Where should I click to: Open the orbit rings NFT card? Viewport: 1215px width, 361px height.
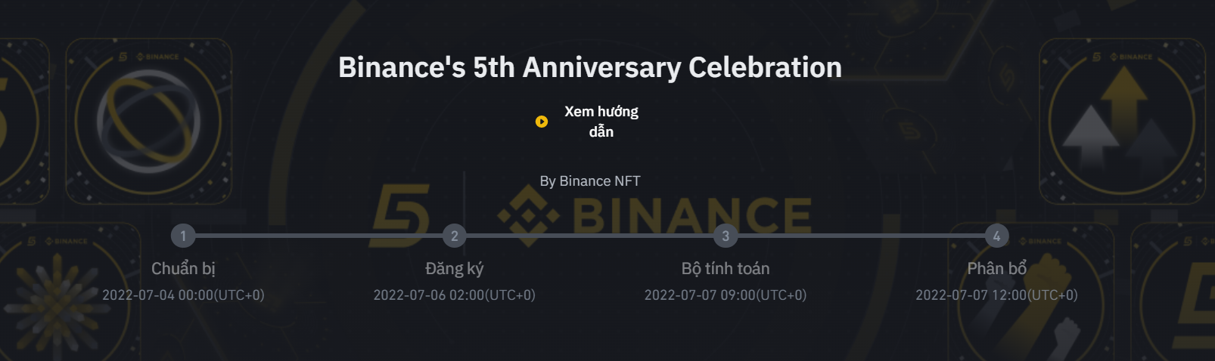[x=148, y=122]
